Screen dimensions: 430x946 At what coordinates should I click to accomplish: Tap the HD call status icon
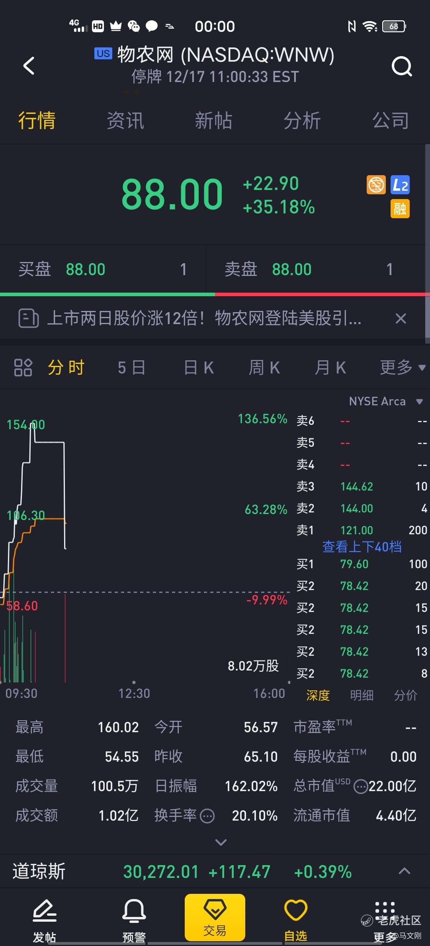coord(98,26)
